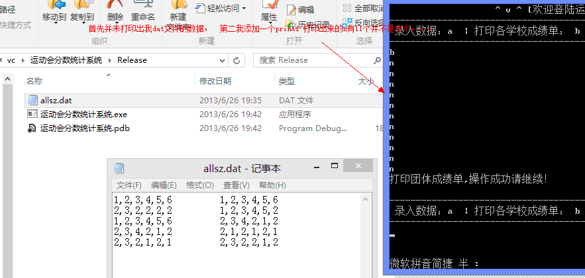Click the allsz.dat file name
The width and height of the screenshot is (585, 278).
point(56,101)
